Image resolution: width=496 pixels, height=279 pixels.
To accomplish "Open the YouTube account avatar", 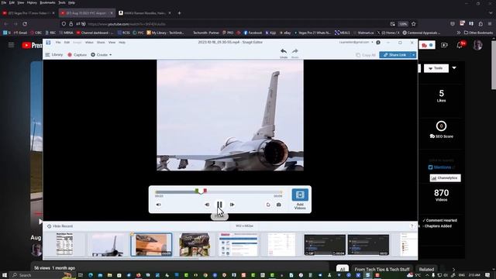I will [x=477, y=45].
